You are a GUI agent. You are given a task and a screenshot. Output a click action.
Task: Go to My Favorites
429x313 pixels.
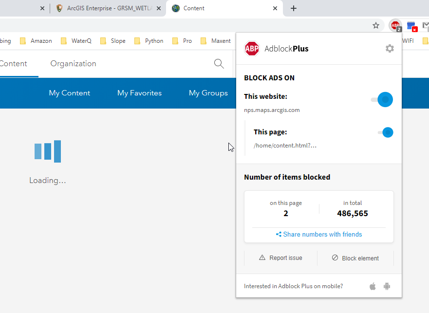[139, 93]
